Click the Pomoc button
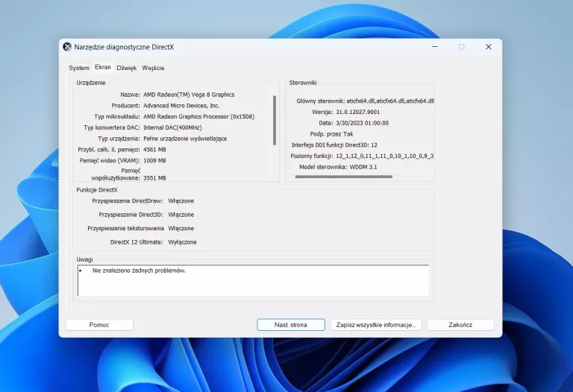This screenshot has height=392, width=573. tap(99, 325)
